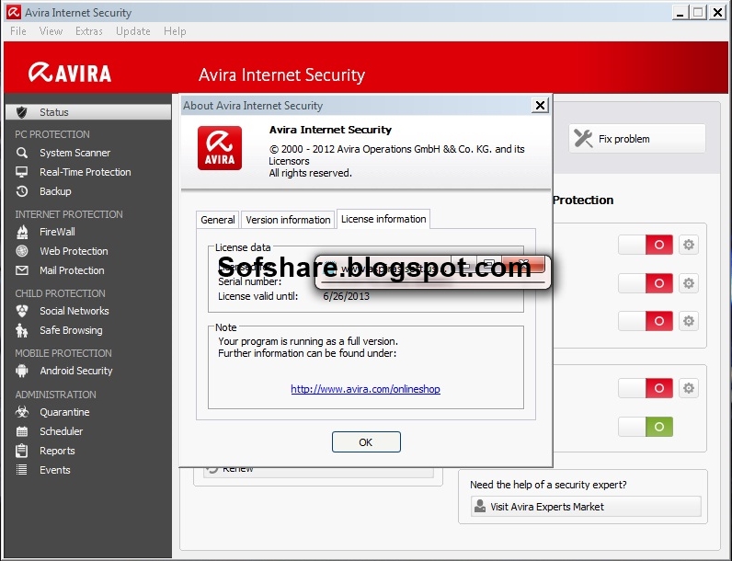Screen dimensions: 732x561
Task: Toggle the third red protection switch
Action: coord(646,321)
